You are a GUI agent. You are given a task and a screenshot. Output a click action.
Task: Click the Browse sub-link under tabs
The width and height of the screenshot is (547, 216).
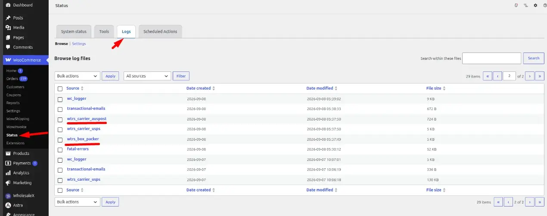coord(62,43)
